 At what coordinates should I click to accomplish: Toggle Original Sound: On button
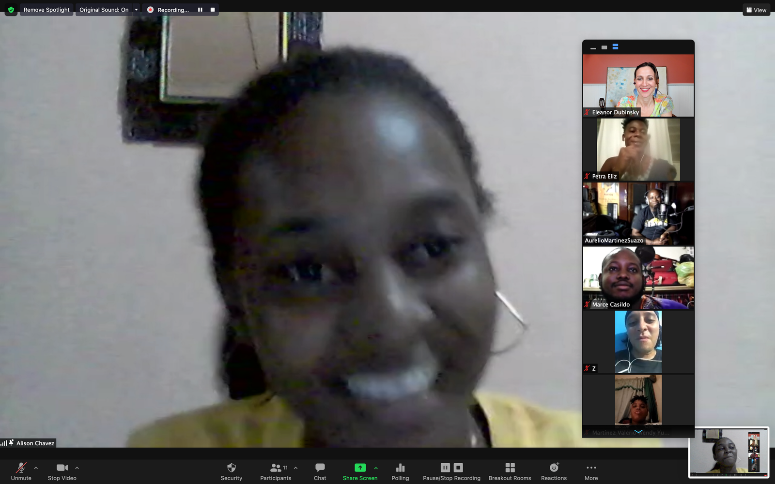pyautogui.click(x=104, y=10)
